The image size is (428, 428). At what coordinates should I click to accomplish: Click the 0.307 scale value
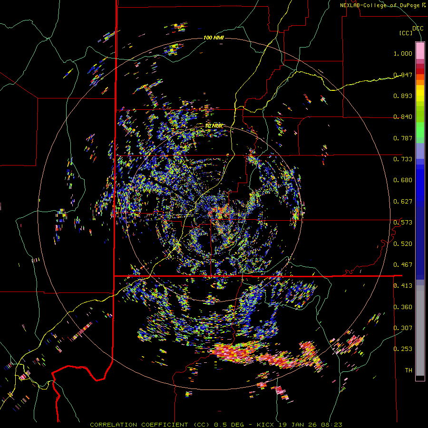pyautogui.click(x=403, y=328)
